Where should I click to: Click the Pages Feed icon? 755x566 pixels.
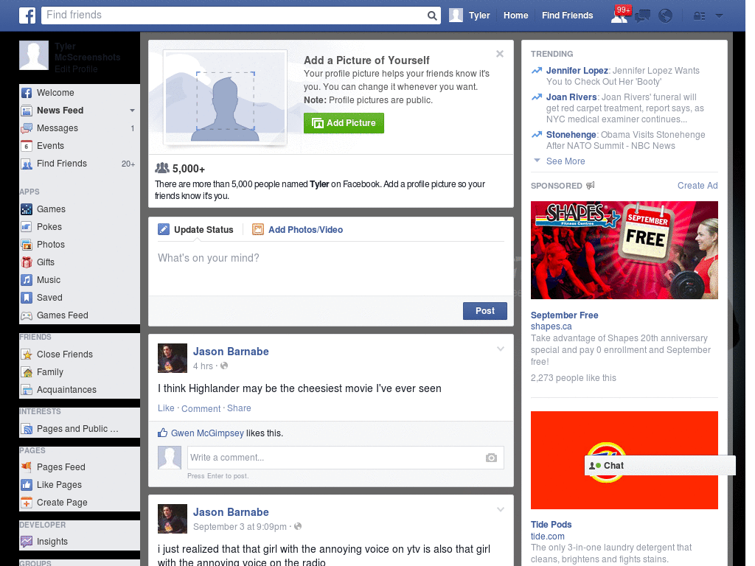point(27,467)
